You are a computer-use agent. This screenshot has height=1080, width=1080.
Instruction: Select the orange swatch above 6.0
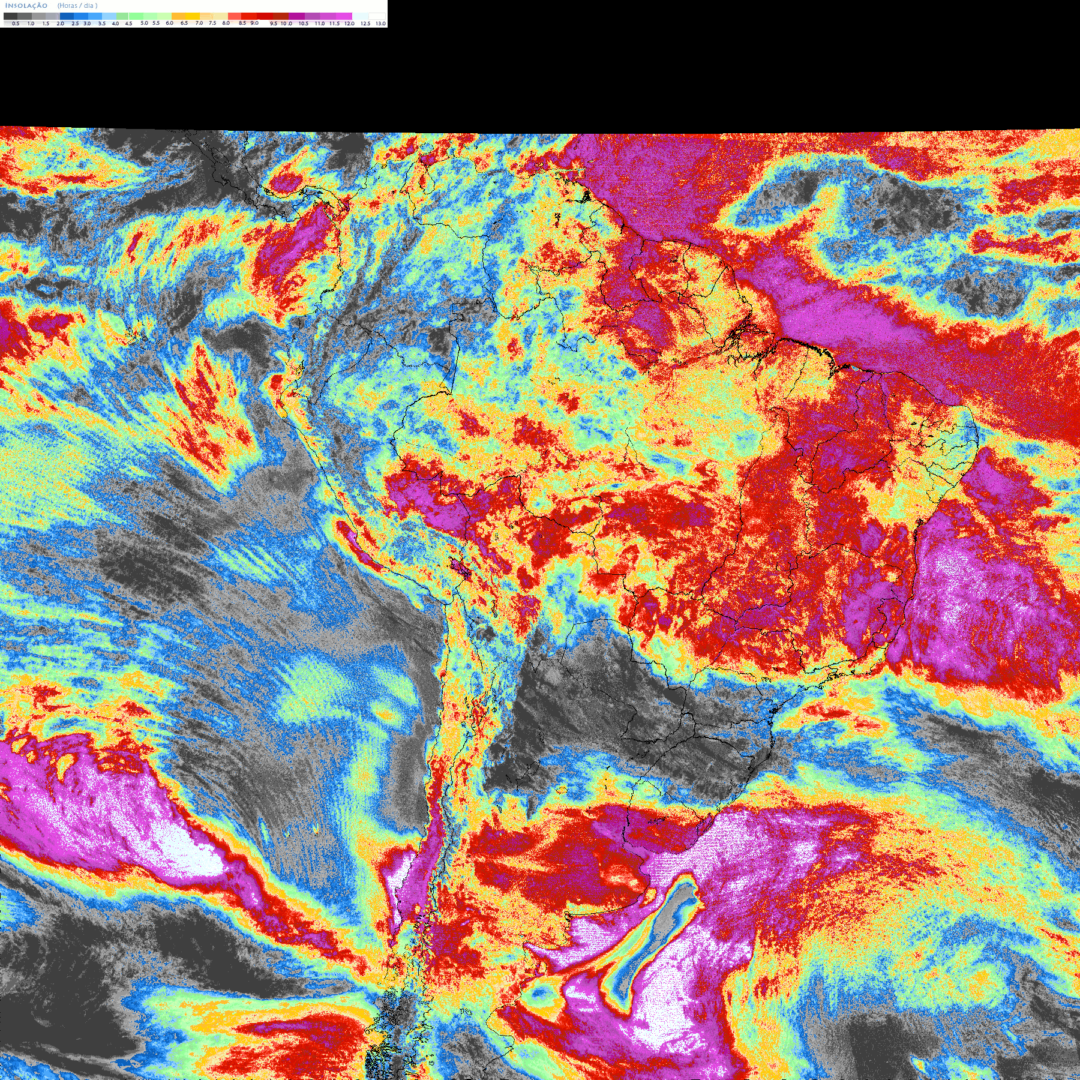pyautogui.click(x=178, y=16)
